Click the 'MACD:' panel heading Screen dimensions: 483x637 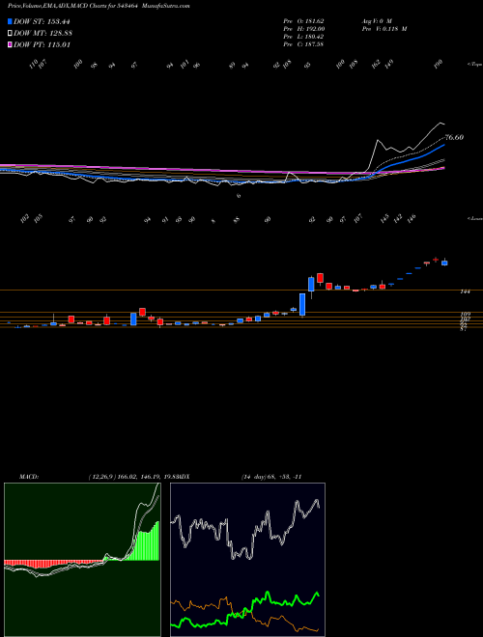click(28, 477)
